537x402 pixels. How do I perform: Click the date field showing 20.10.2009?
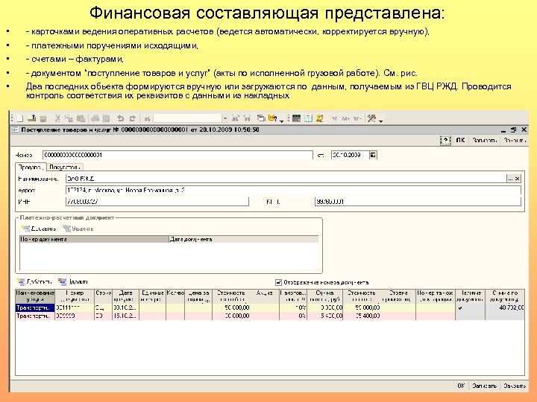point(350,155)
